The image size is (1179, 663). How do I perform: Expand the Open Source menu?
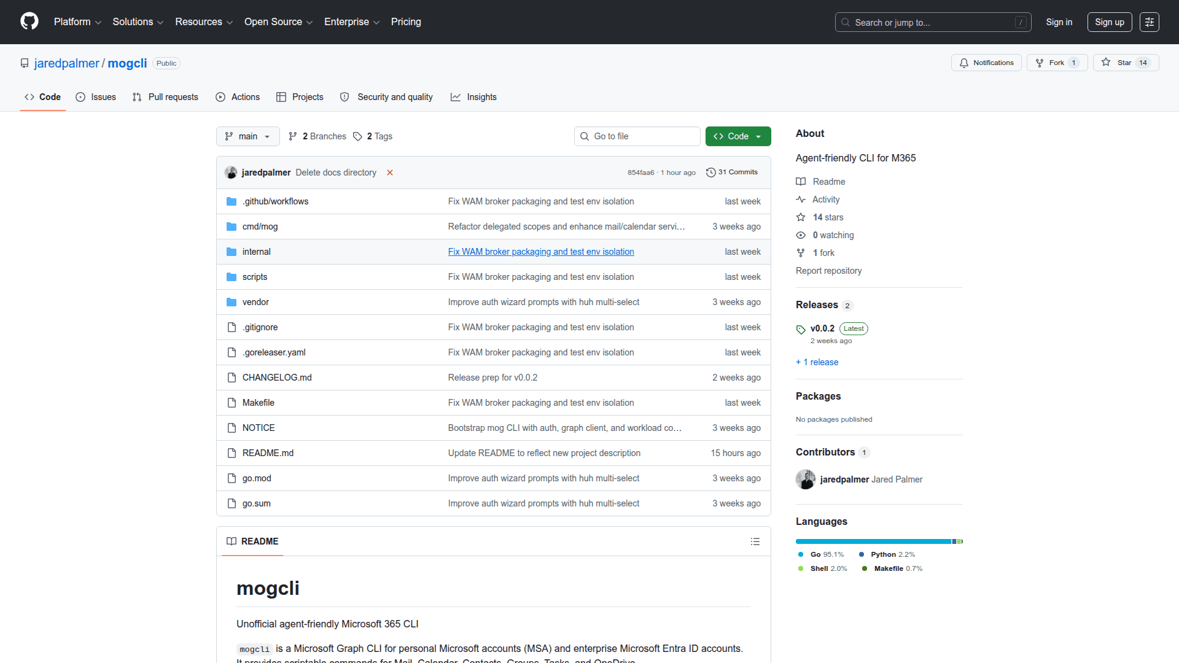278,22
